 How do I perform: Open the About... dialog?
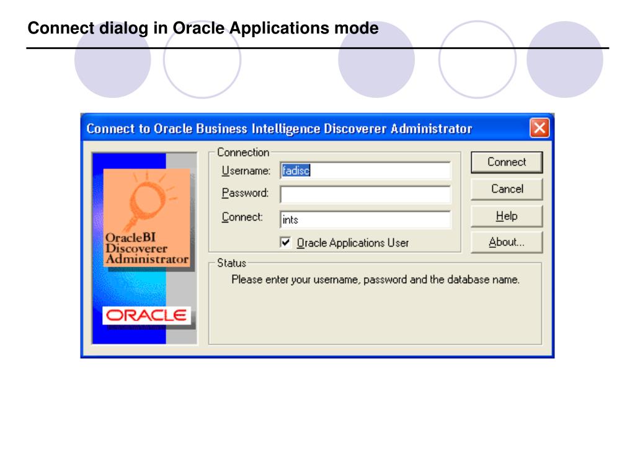click(507, 242)
